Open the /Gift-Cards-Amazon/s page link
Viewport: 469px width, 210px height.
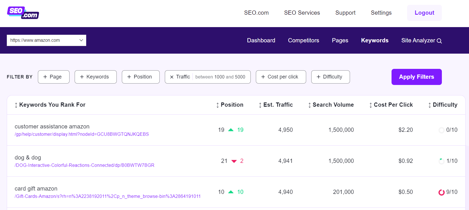click(108, 196)
